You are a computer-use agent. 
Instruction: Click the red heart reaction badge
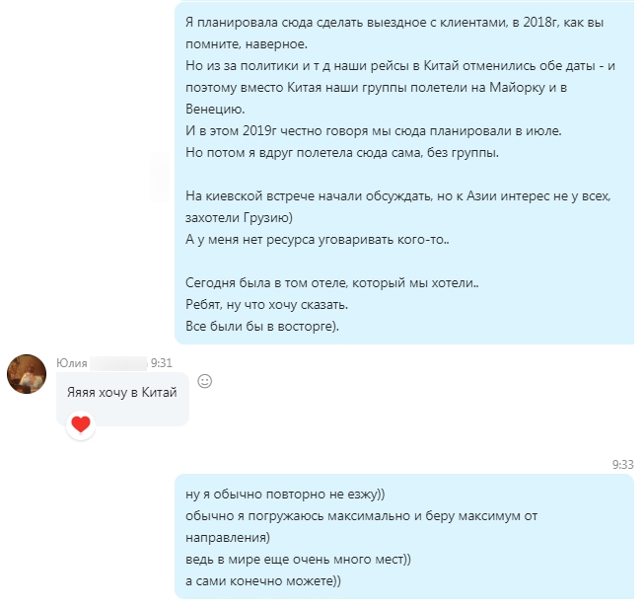(81, 424)
